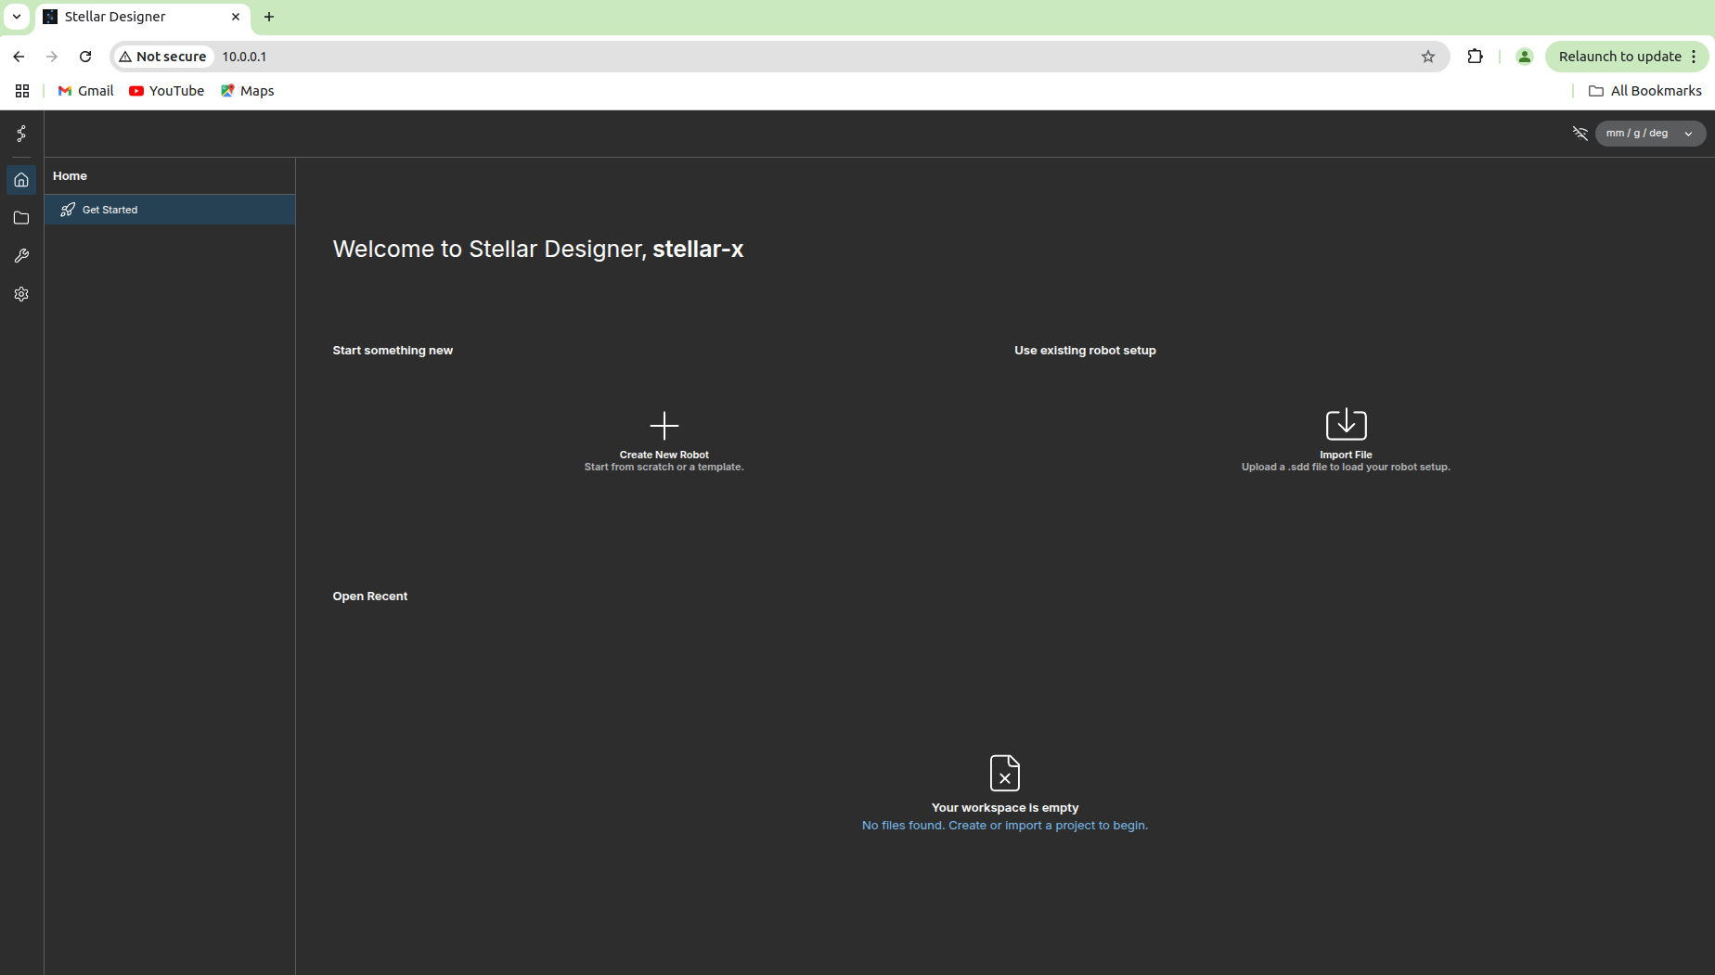1715x975 pixels.
Task: Switch to the Stellar Designer browser tab
Action: (x=139, y=17)
